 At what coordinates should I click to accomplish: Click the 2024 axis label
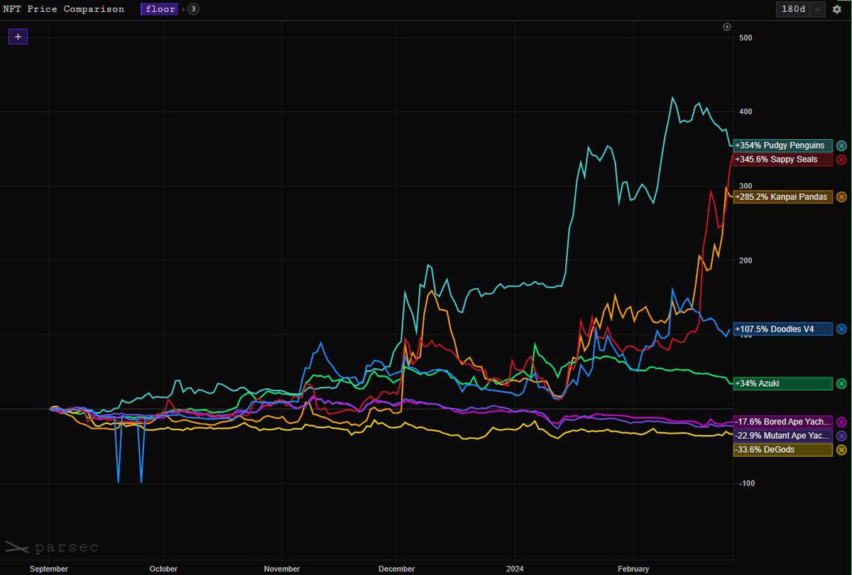(x=513, y=569)
